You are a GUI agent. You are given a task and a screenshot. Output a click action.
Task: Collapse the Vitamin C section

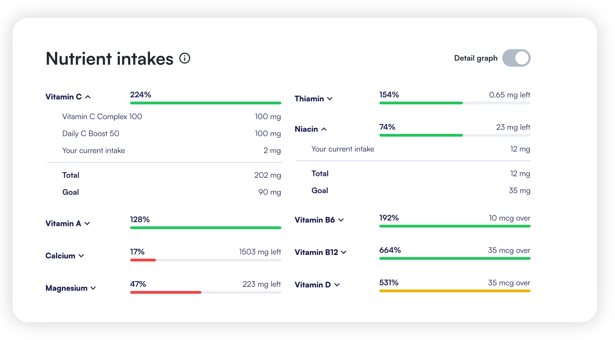(x=88, y=97)
